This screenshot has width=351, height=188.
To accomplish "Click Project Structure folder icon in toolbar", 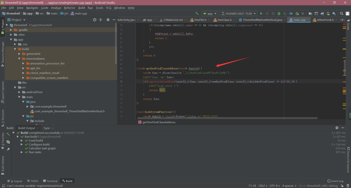I will [x=310, y=14].
